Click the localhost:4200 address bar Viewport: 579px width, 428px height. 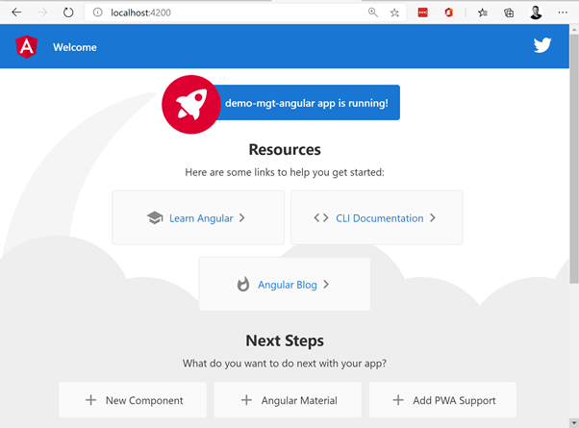231,13
